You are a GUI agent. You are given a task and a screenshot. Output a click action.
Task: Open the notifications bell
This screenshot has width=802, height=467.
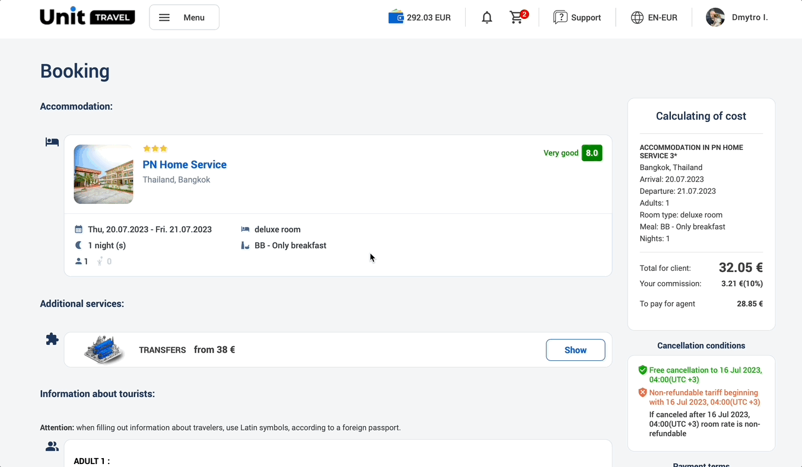coord(487,18)
